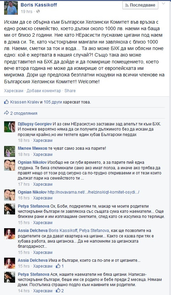Open the novavarna.net link in Ognian Nikolov's comment
Viewport: 171px width, 295px height.
(93, 192)
